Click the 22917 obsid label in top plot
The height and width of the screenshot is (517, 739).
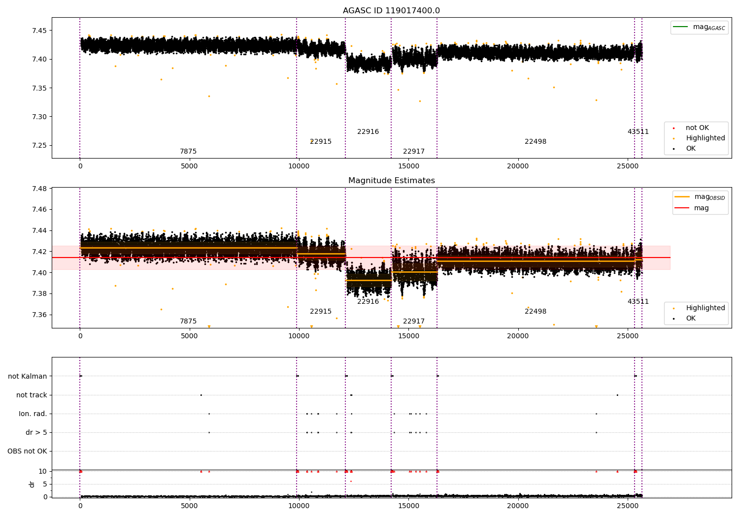[x=414, y=152]
